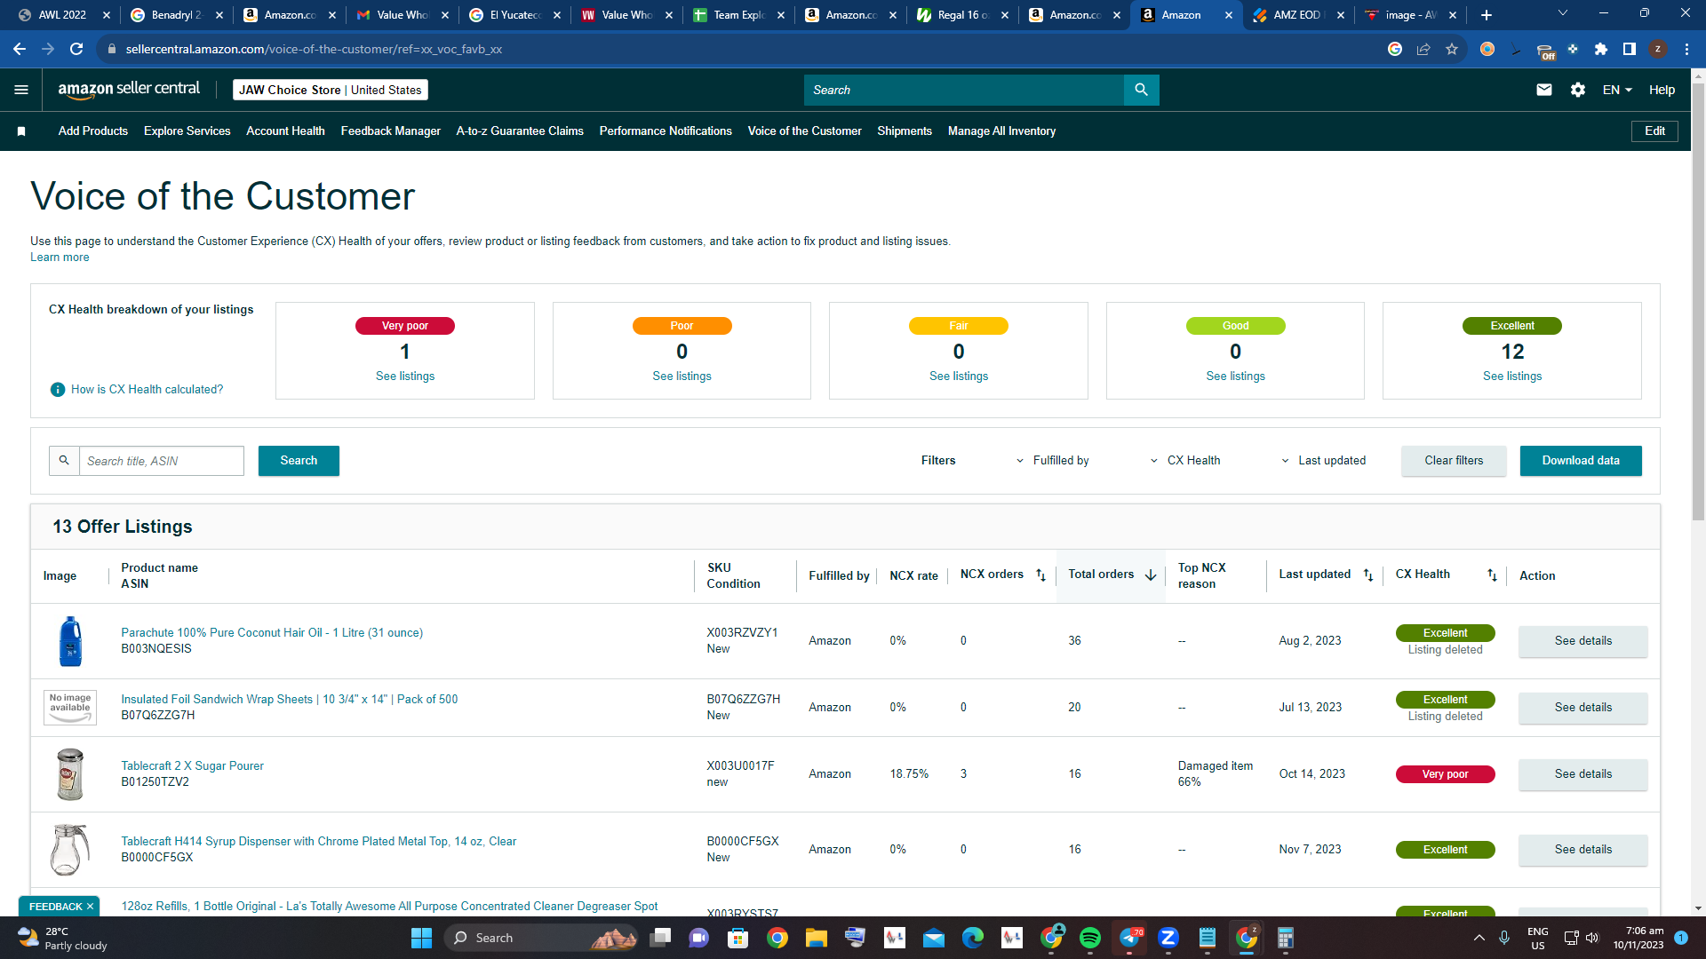
Task: See details for Tablecraft 2 X Sugar Pourer
Action: 1582,774
